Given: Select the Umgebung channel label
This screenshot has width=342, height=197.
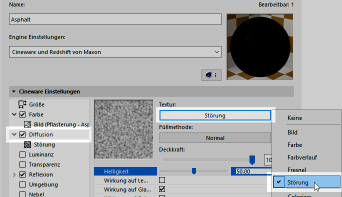Looking at the screenshot, I should click(x=43, y=184).
